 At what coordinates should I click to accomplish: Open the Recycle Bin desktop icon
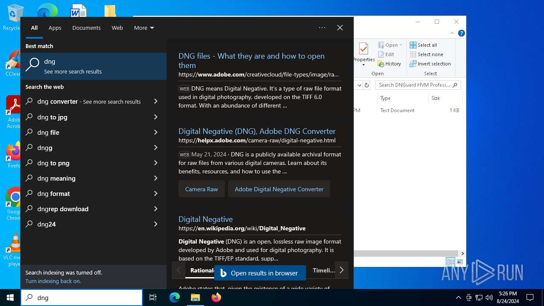(12, 17)
